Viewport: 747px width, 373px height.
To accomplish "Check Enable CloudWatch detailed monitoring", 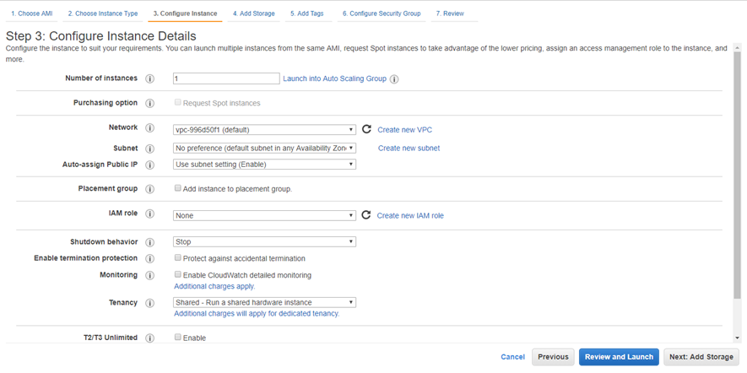I will [178, 275].
